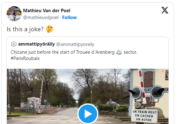The image size is (181, 124).
Task: Open Mathieu Van der Poel's profile avatar
Action: (x=14, y=14)
